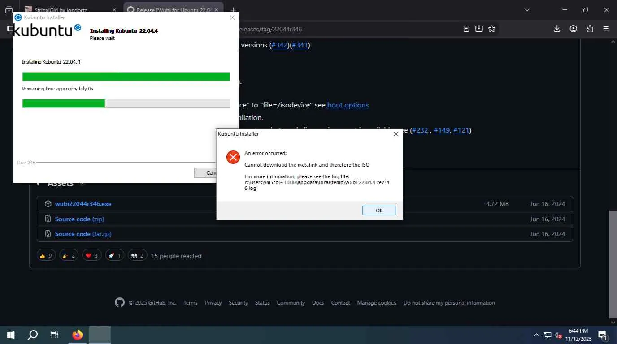Viewport: 617px width, 344px height.
Task: Open issue link #121
Action: [x=461, y=130]
